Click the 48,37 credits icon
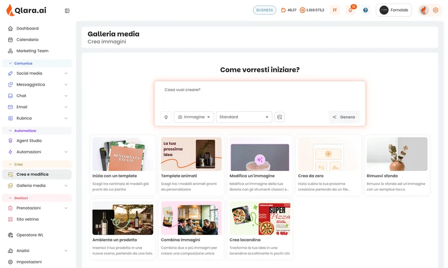 pyautogui.click(x=283, y=10)
